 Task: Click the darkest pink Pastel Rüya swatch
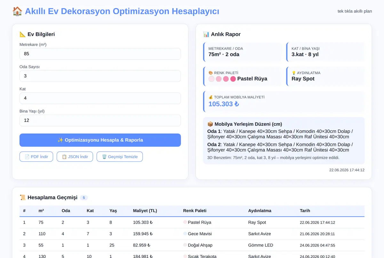pyautogui.click(x=233, y=79)
